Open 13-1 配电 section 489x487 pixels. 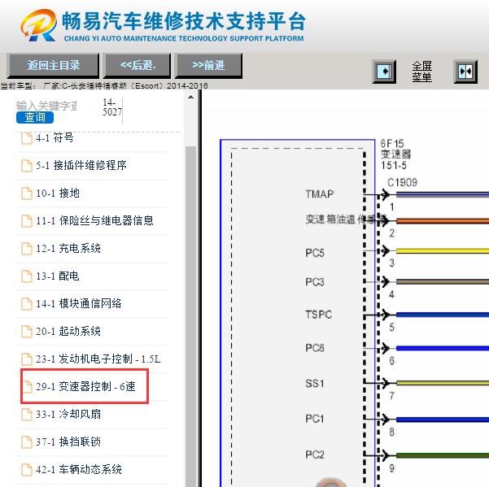58,276
